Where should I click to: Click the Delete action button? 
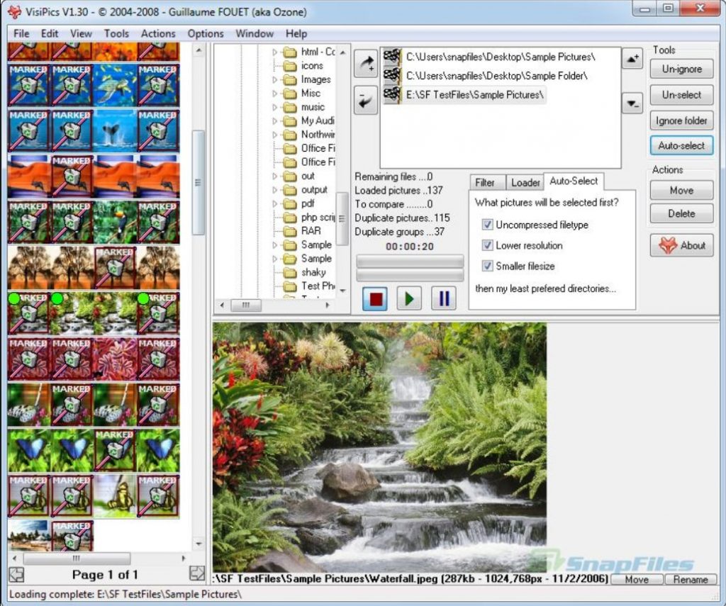pos(680,213)
